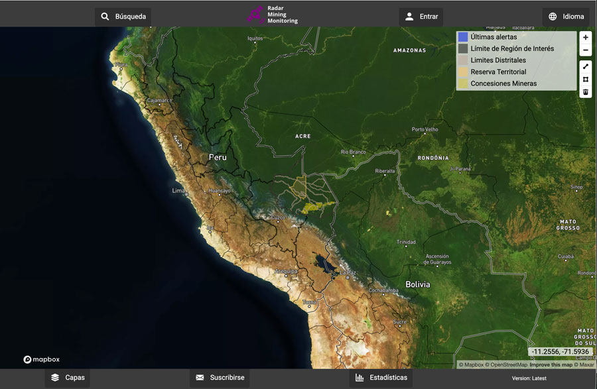The height and width of the screenshot is (389, 597).
Task: Open the Búsqueda search panel
Action: coord(123,17)
